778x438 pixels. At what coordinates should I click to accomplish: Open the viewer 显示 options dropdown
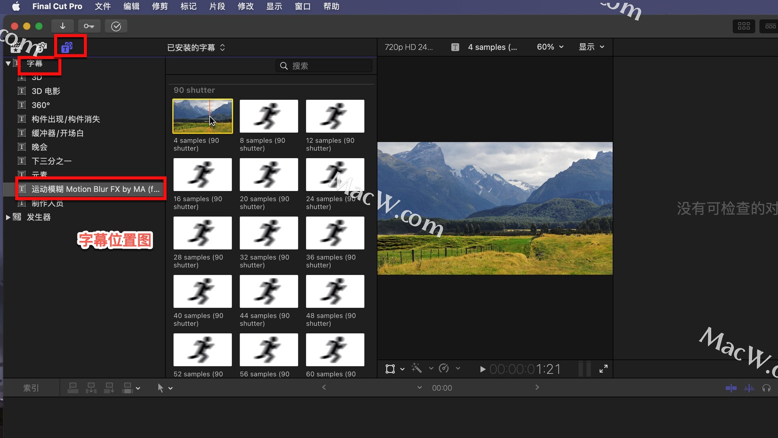(x=591, y=47)
